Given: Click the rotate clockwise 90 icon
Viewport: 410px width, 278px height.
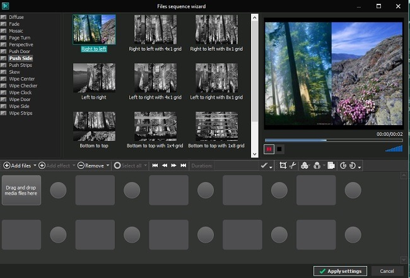Looking at the screenshot, I should point(353,166).
